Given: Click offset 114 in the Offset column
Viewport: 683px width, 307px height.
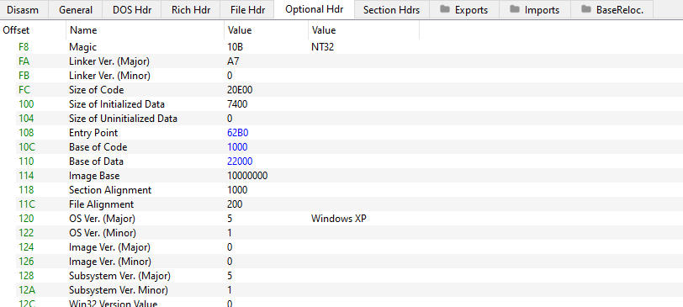Looking at the screenshot, I should point(26,176).
